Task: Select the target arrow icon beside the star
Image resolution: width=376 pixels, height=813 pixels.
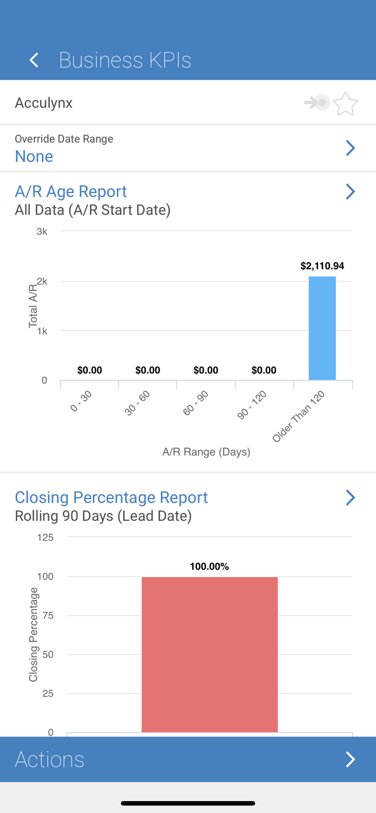Action: click(316, 103)
